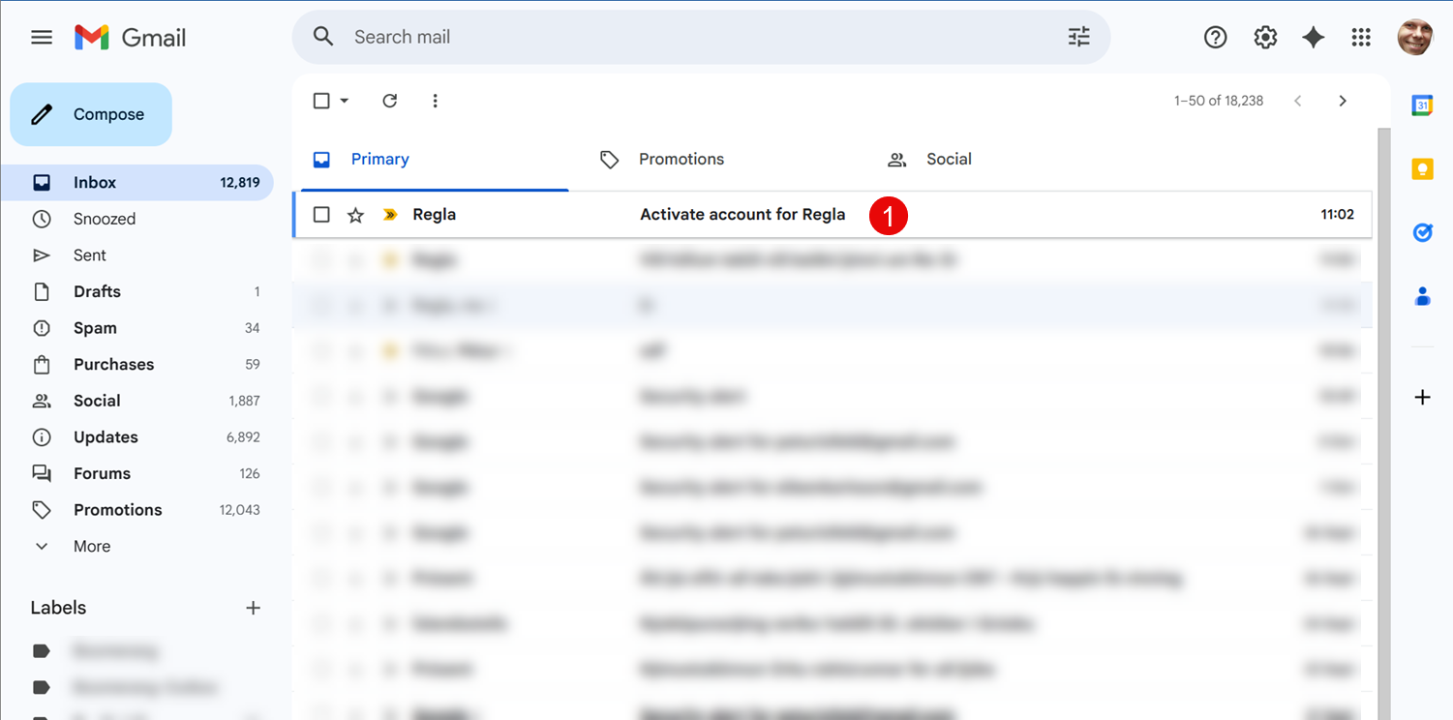
Task: Click the Gmail support help icon
Action: point(1215,37)
